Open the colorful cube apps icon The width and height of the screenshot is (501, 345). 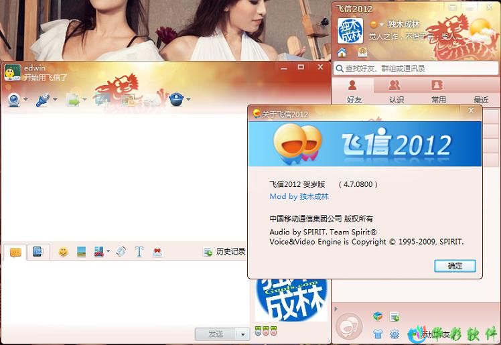[x=377, y=317]
